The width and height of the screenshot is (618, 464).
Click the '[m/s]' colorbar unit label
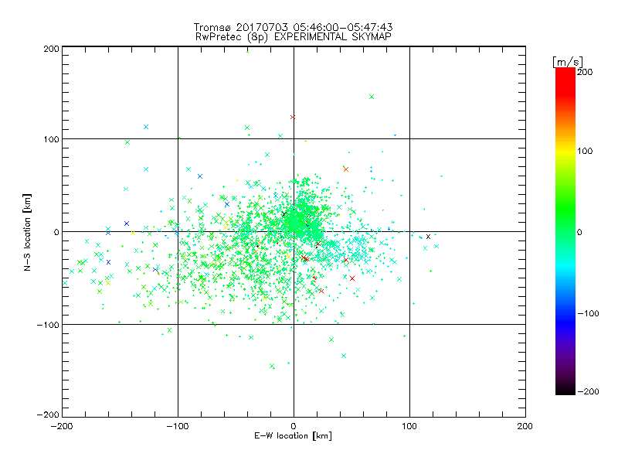click(568, 62)
